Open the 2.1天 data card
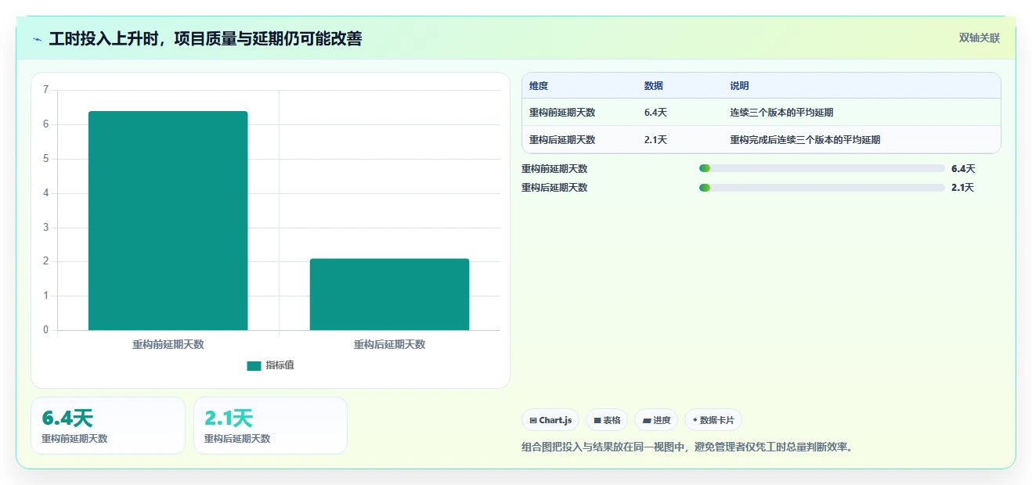 (271, 426)
